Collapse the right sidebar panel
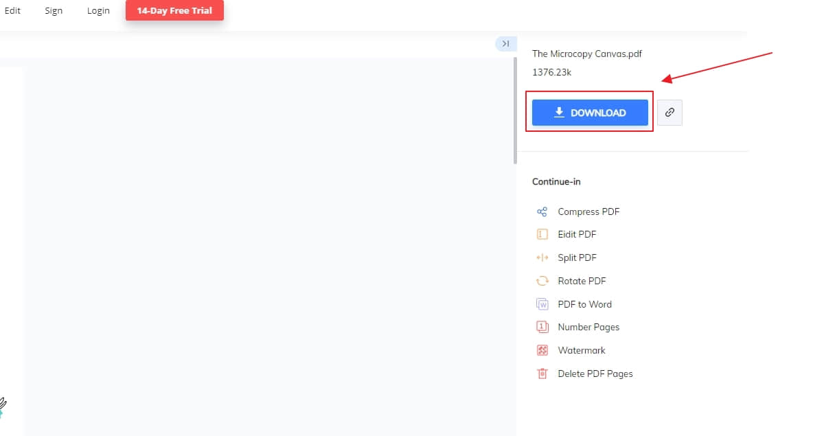Screen dimensions: 824x436 (505, 43)
